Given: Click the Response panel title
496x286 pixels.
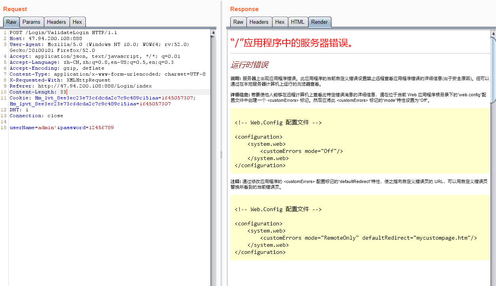Looking at the screenshot, I should 244,9.
